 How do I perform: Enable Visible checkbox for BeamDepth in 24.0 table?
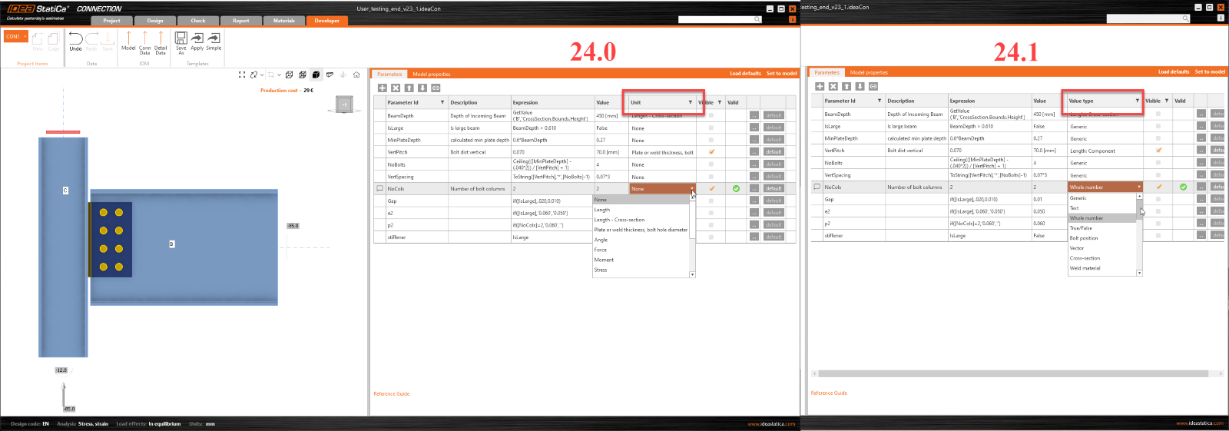(x=711, y=116)
